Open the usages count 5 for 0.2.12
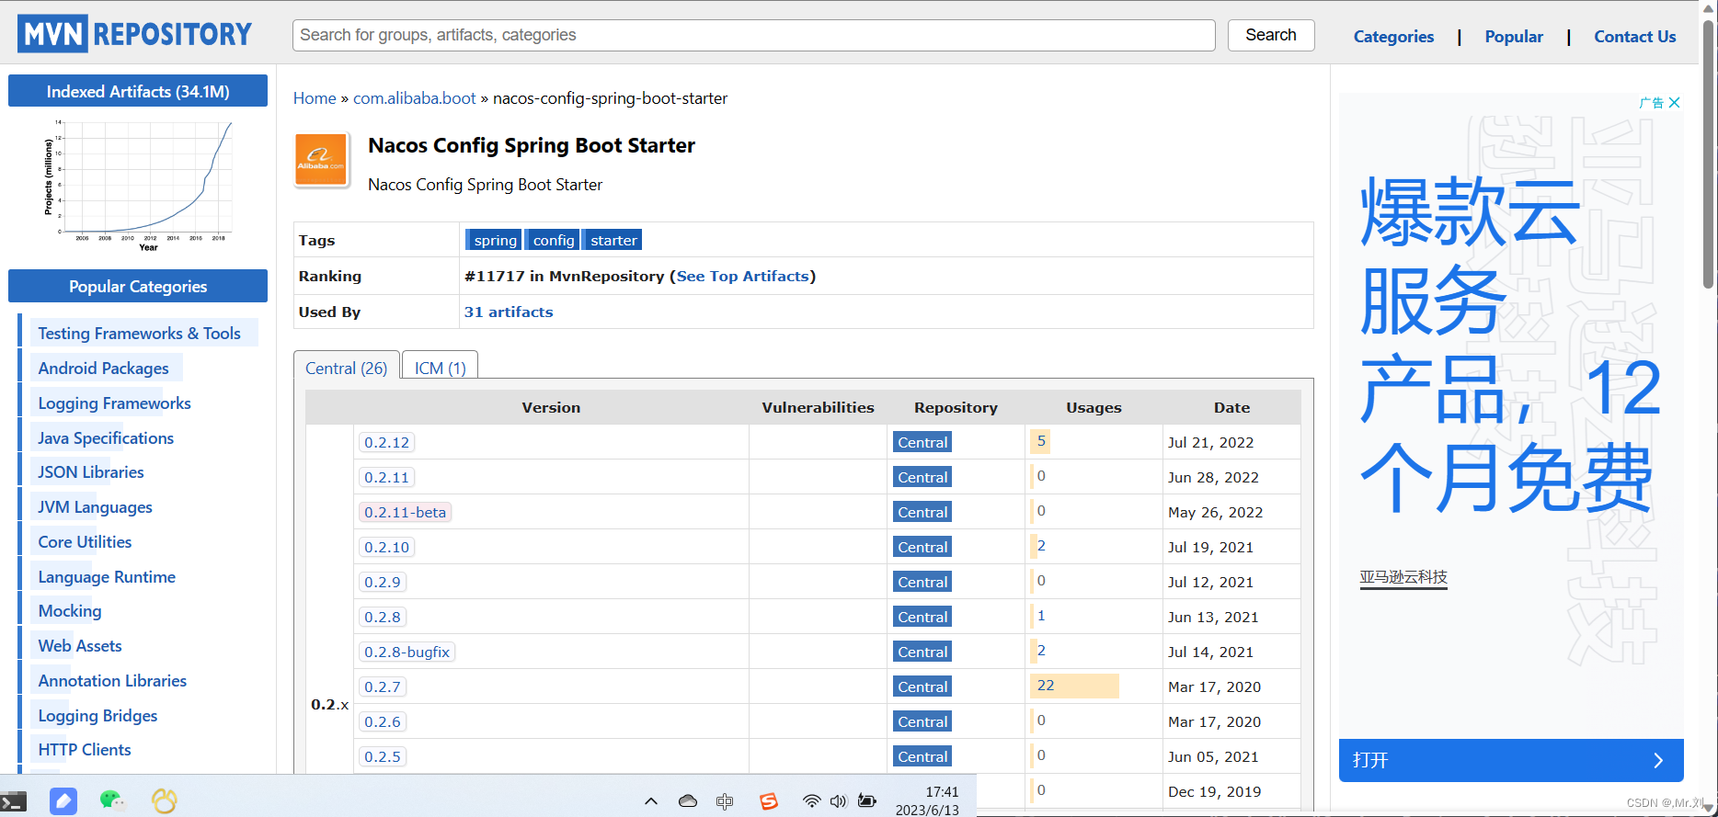 [1041, 441]
